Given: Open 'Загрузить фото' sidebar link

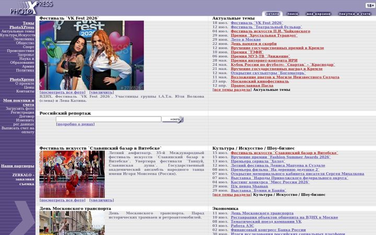Looking at the screenshot, I should coord(20,109).
